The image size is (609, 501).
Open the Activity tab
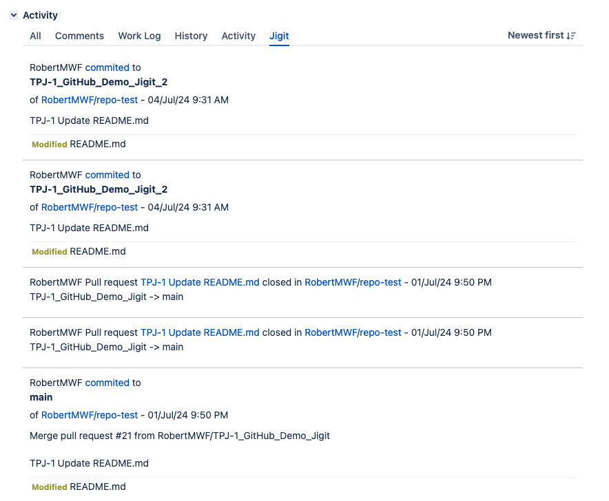click(x=238, y=36)
